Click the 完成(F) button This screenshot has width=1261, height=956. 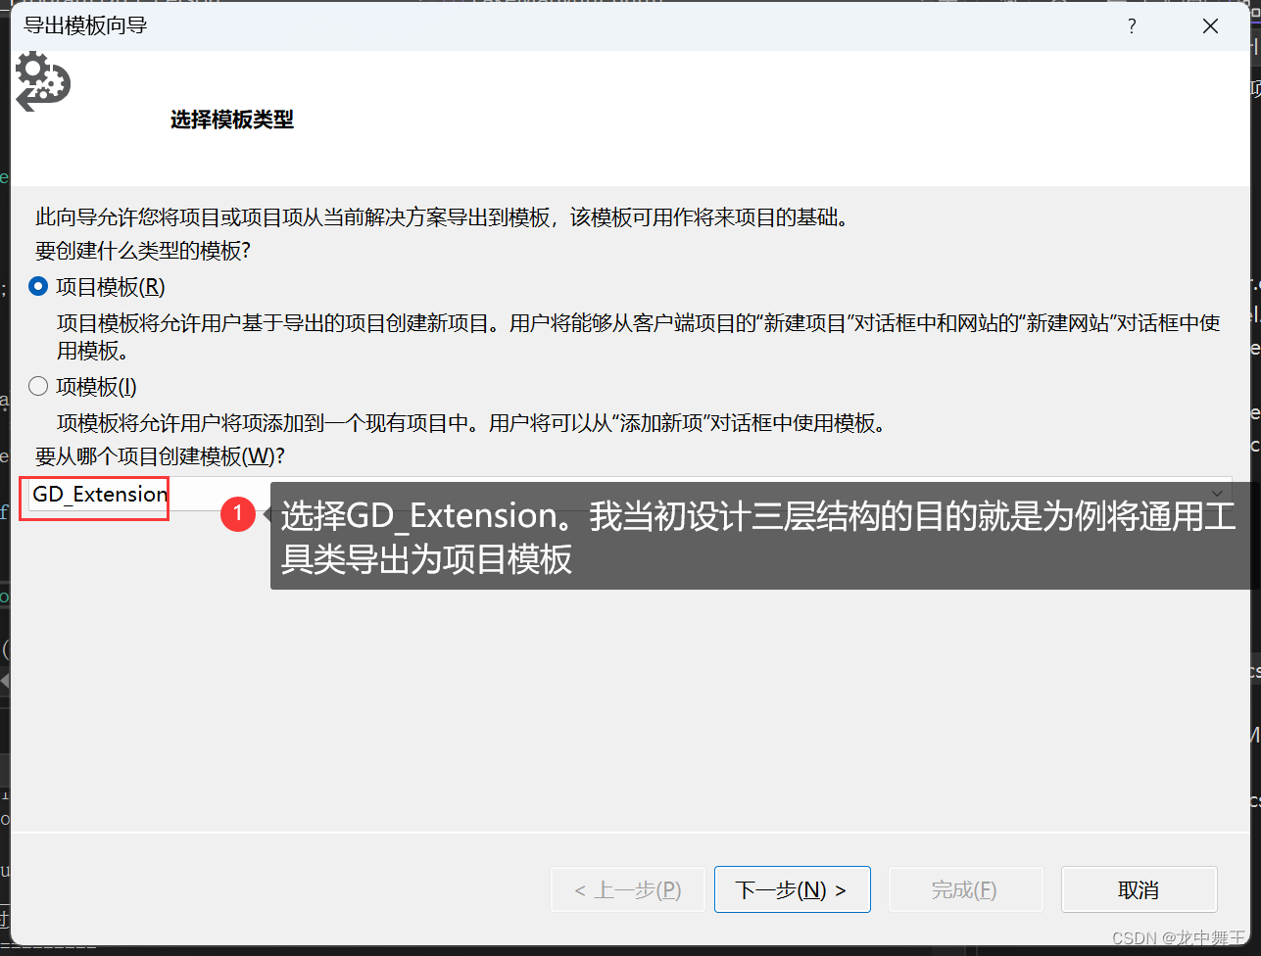click(x=964, y=889)
